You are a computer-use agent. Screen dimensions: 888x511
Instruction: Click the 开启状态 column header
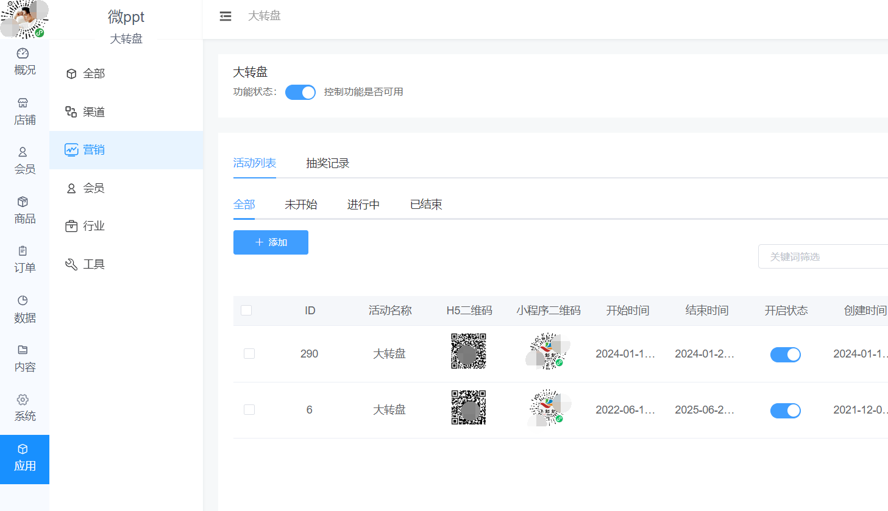pos(786,311)
